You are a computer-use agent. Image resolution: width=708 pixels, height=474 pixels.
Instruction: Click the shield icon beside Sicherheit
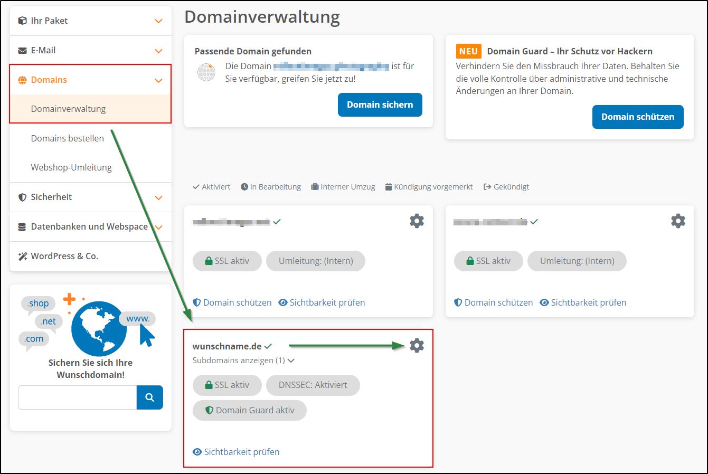tap(22, 197)
